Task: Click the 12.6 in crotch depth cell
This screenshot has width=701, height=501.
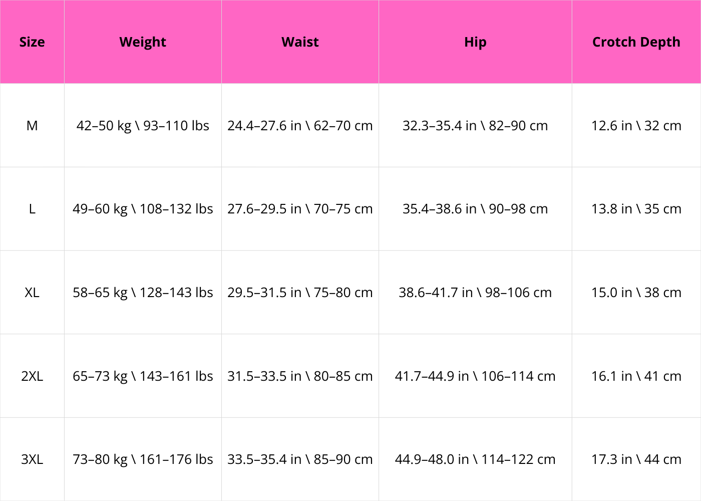Action: pyautogui.click(x=636, y=126)
